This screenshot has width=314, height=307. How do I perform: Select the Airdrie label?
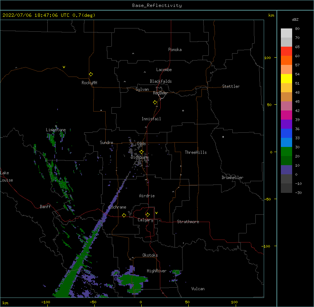(x=147, y=196)
